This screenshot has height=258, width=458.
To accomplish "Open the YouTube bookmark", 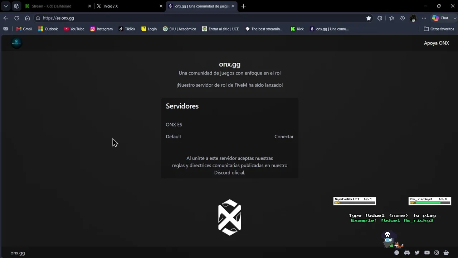I will click(x=74, y=29).
